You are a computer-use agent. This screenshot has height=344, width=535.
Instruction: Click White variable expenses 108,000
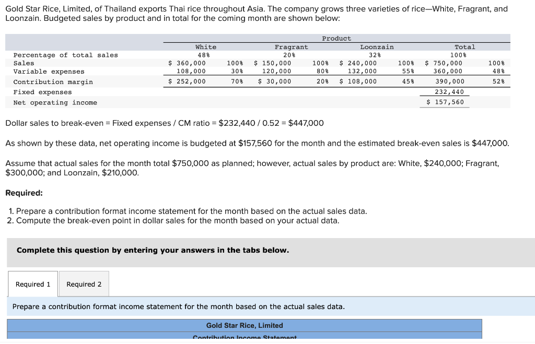(x=191, y=72)
